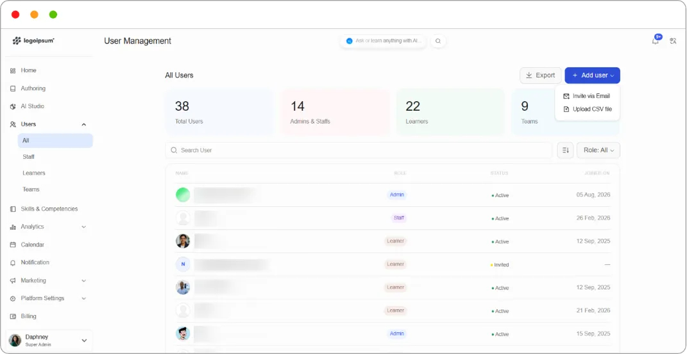Click the Marketing megaphone icon

point(13,280)
